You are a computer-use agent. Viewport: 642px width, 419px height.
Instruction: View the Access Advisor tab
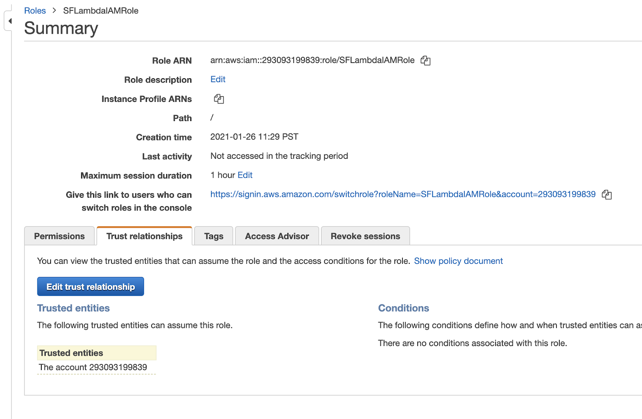tap(277, 236)
